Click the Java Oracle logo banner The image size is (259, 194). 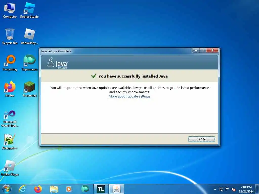[57, 63]
